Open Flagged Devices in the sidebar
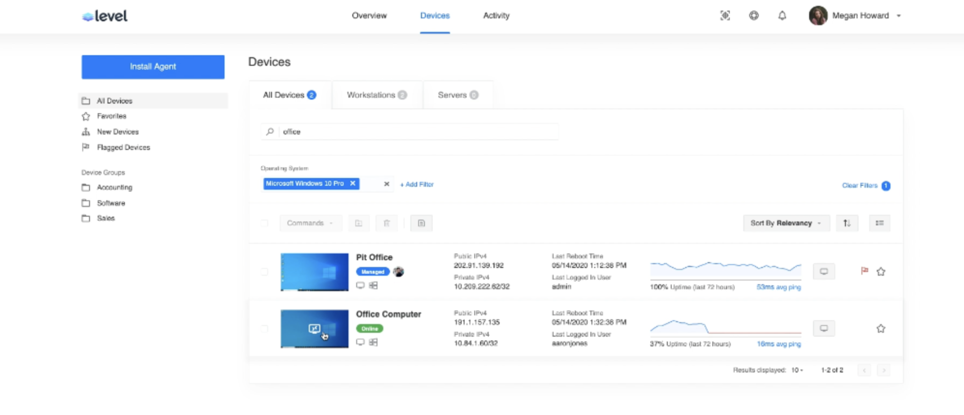The image size is (964, 415). tap(123, 147)
